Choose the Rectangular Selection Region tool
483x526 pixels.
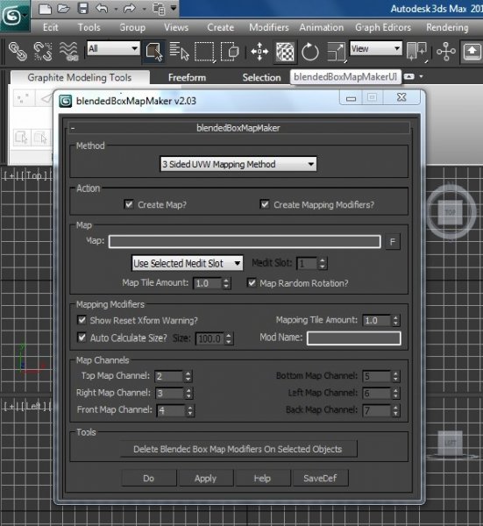pos(204,52)
